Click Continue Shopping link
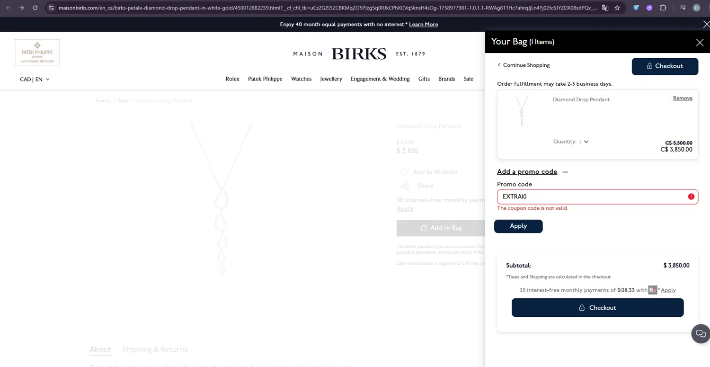710x367 pixels. 524,65
